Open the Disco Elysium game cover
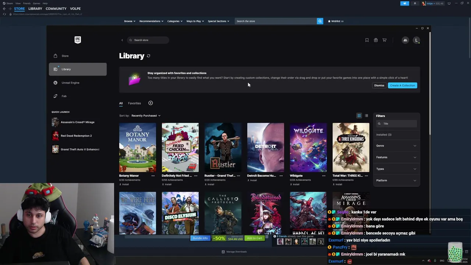 click(x=180, y=213)
